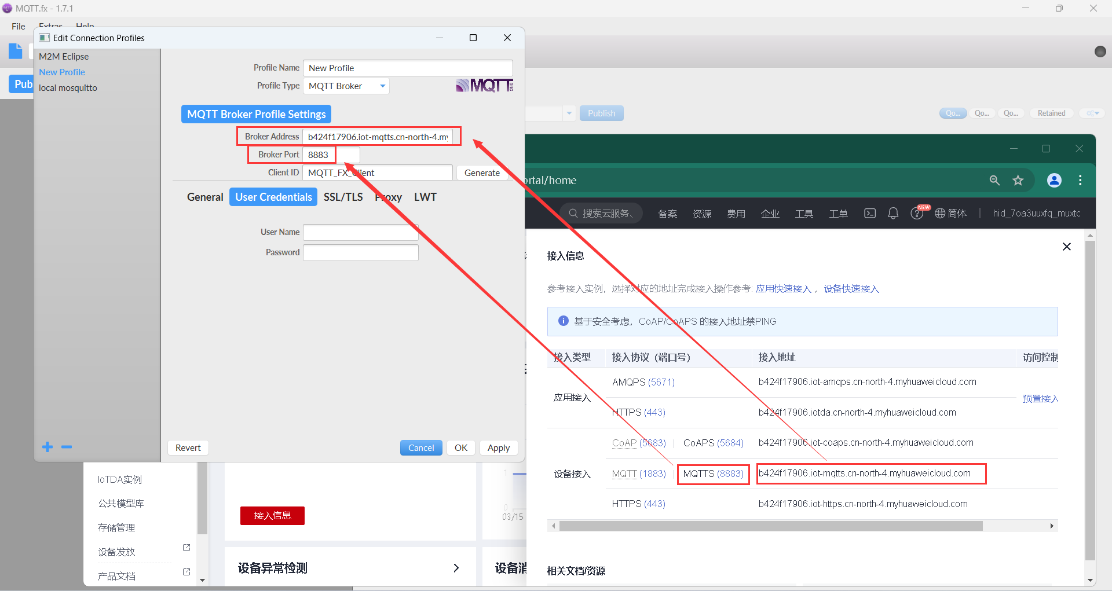Open the 企业 menu in Huawei console
Image resolution: width=1112 pixels, height=591 pixels.
pos(770,214)
